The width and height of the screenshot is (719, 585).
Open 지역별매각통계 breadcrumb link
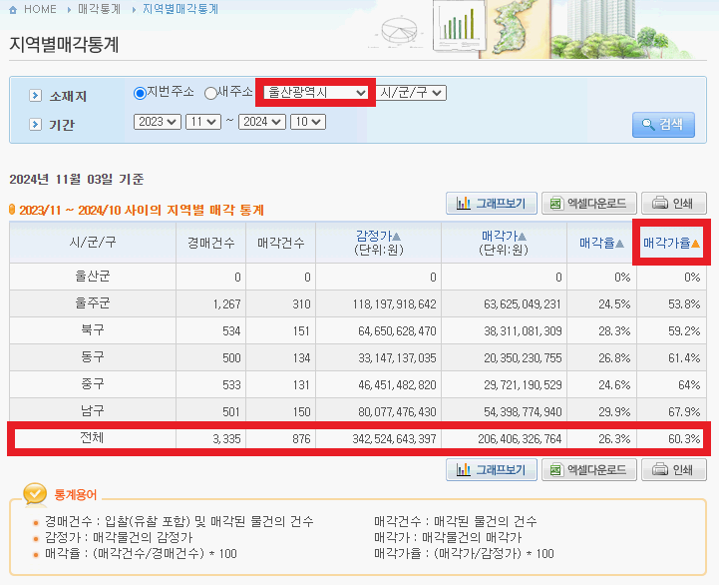tap(180, 9)
